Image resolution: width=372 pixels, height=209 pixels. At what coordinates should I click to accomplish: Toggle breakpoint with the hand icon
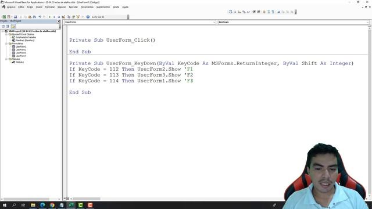(x=264, y=12)
